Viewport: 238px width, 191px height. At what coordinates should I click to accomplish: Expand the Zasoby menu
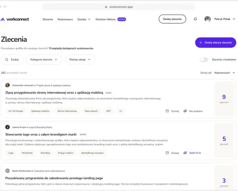[x=84, y=19]
